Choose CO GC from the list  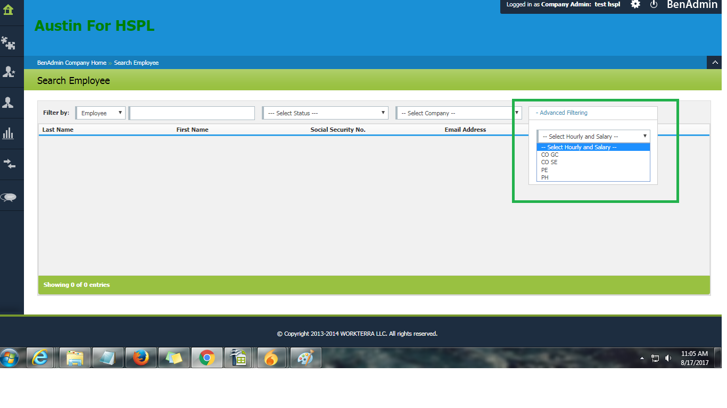click(550, 155)
